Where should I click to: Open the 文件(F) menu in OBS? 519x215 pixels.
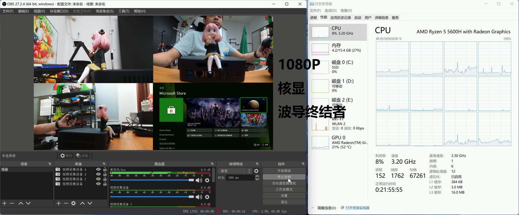tap(8, 11)
